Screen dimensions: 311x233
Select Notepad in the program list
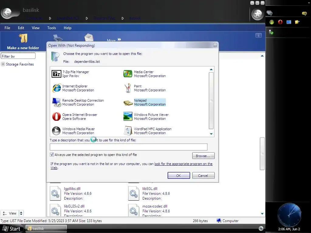click(144, 103)
